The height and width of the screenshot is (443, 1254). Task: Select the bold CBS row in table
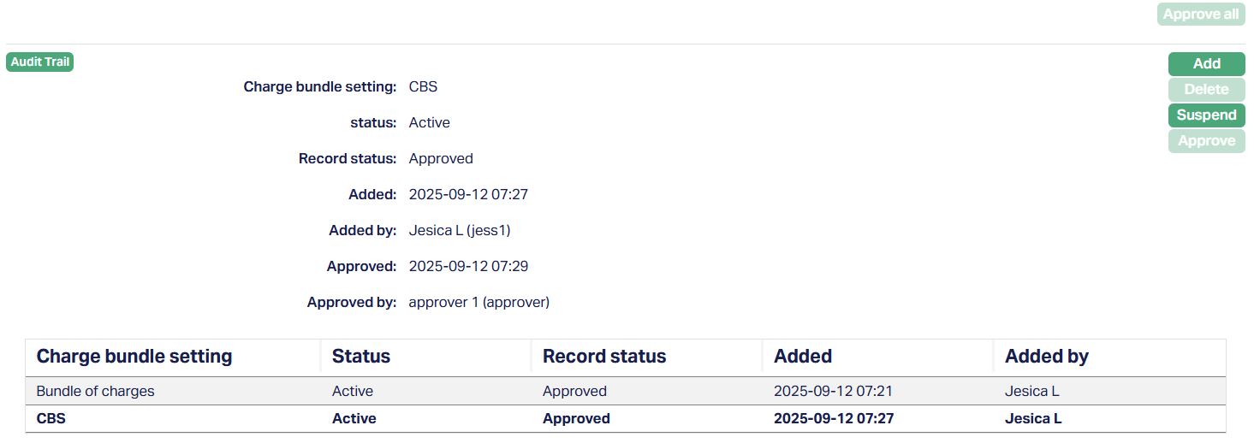[x=51, y=419]
